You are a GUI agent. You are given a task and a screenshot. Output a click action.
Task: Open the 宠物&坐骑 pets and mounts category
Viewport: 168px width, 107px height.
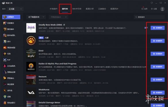coord(9,72)
